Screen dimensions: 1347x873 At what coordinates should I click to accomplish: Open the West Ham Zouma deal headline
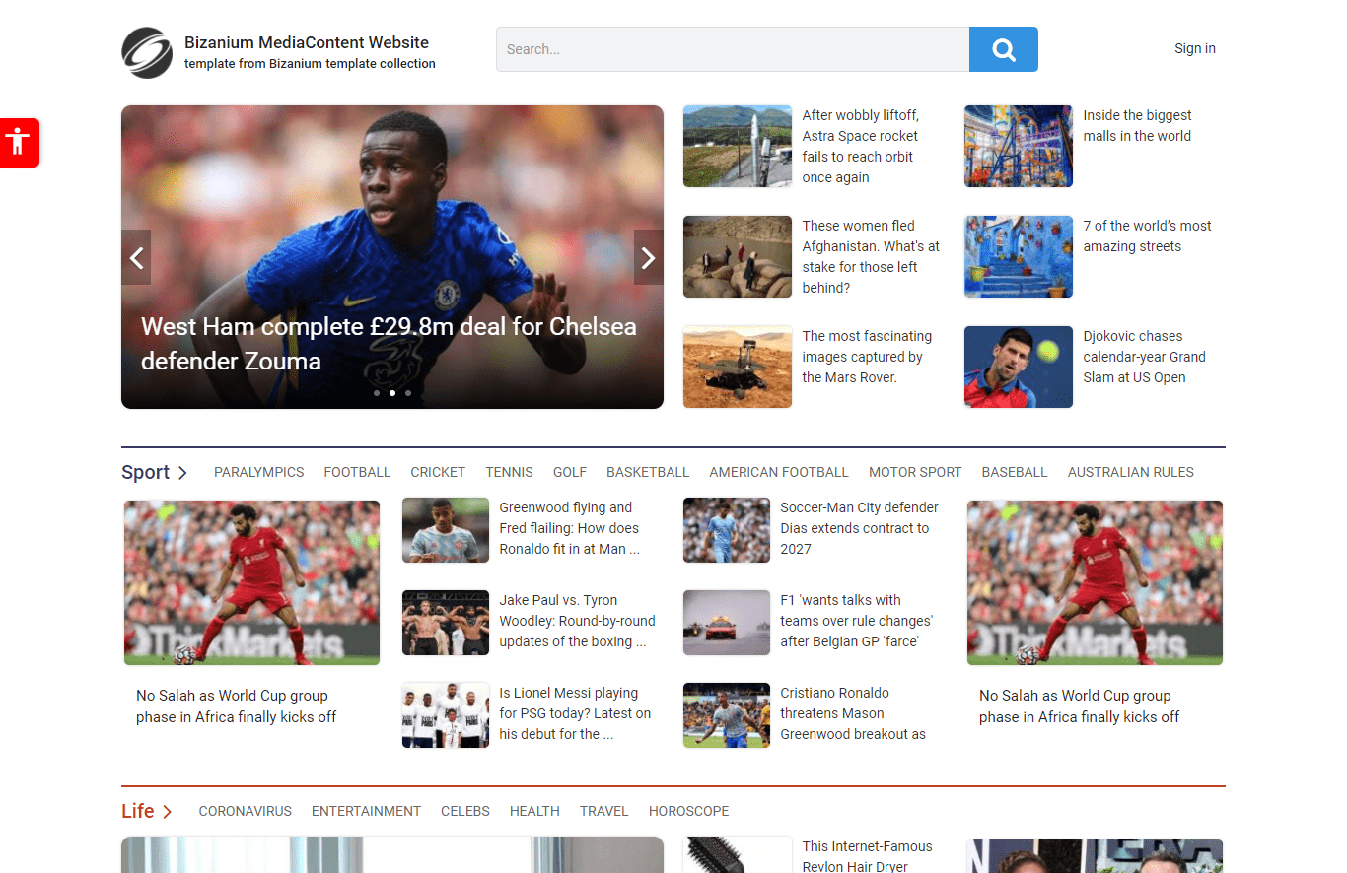tap(389, 344)
